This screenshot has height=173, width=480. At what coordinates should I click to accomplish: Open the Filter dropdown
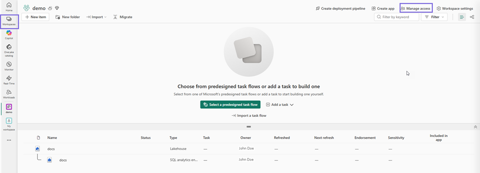[434, 17]
